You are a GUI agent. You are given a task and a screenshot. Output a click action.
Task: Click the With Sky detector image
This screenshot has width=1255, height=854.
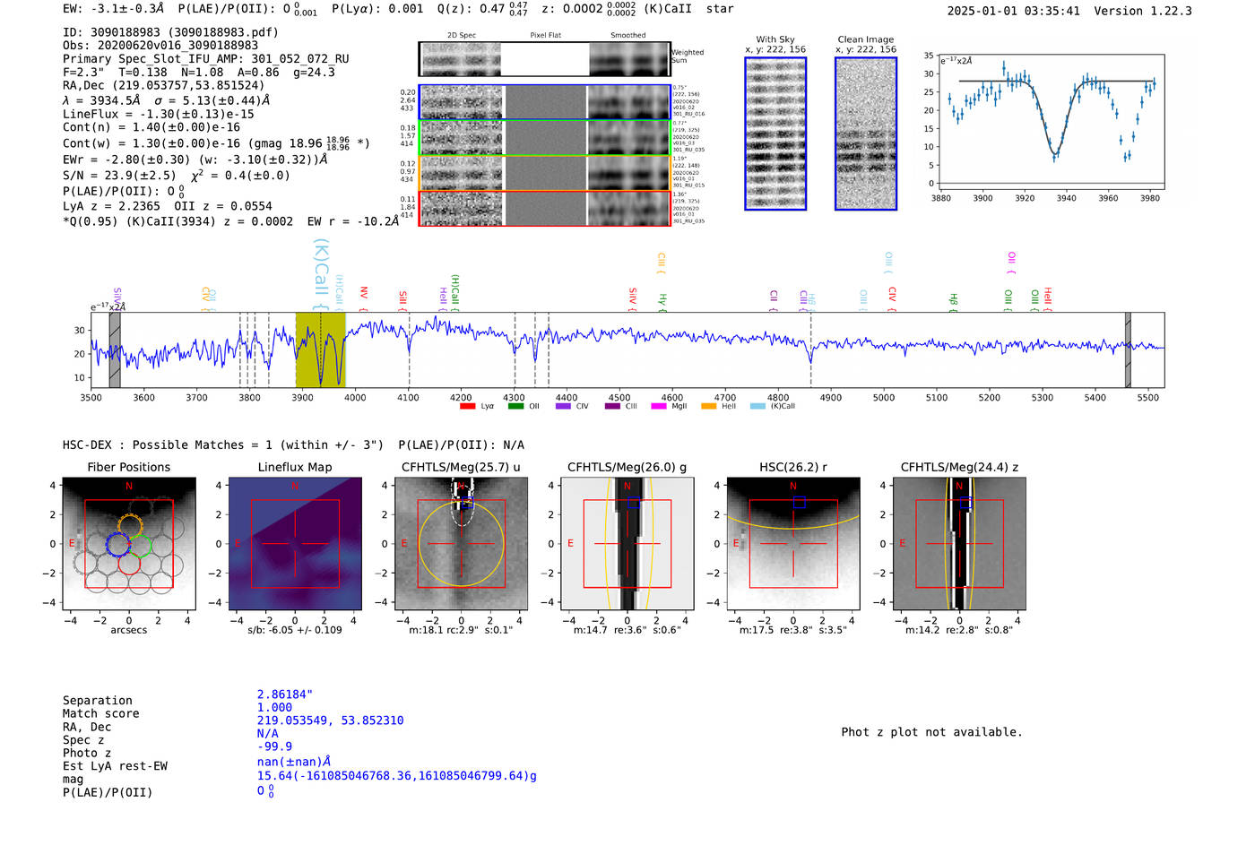(775, 134)
